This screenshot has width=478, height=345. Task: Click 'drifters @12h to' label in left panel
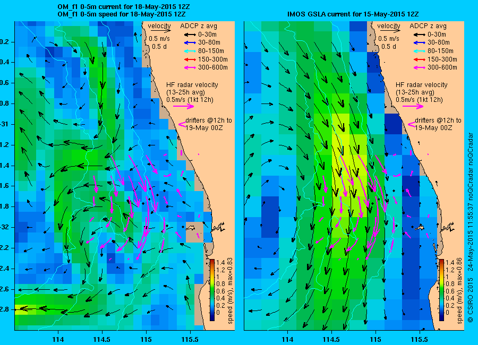[209, 120]
